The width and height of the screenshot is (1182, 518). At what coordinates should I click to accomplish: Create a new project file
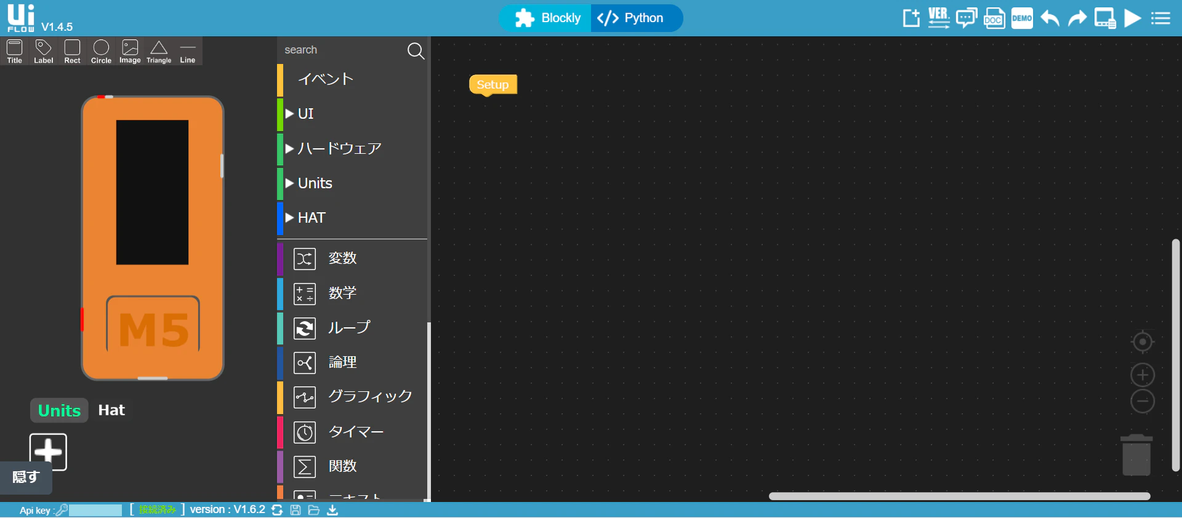[x=911, y=18]
